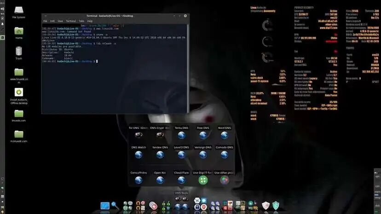The image size is (381, 214).
Task: Select the Tor DNS entry icon
Action: click(139, 134)
